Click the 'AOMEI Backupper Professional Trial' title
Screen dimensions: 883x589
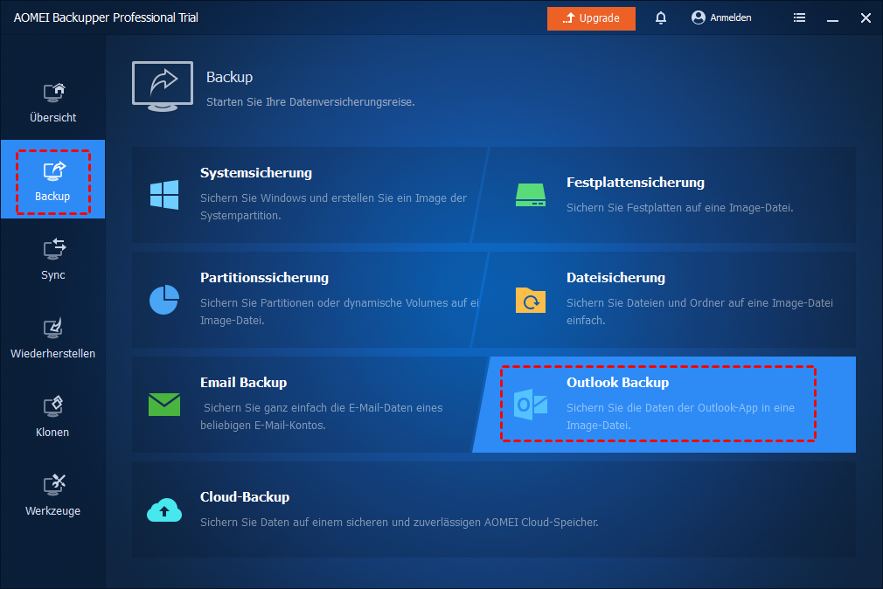[106, 17]
